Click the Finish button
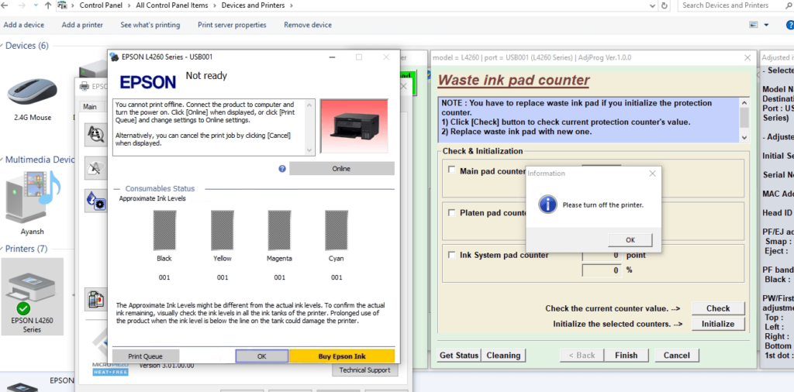 point(627,356)
